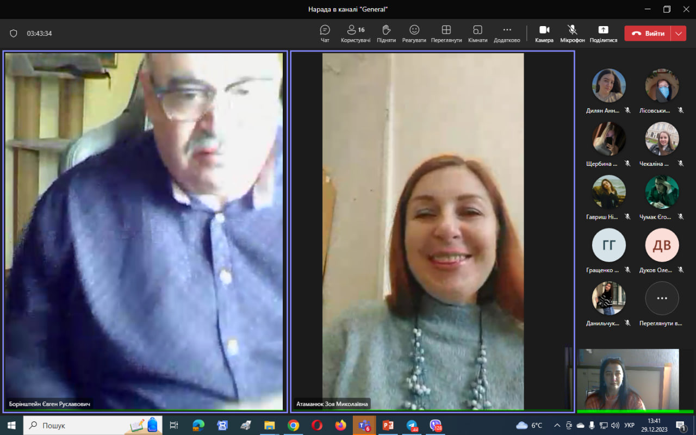Open Task View on the taskbar
This screenshot has height=435, width=696.
(x=174, y=425)
